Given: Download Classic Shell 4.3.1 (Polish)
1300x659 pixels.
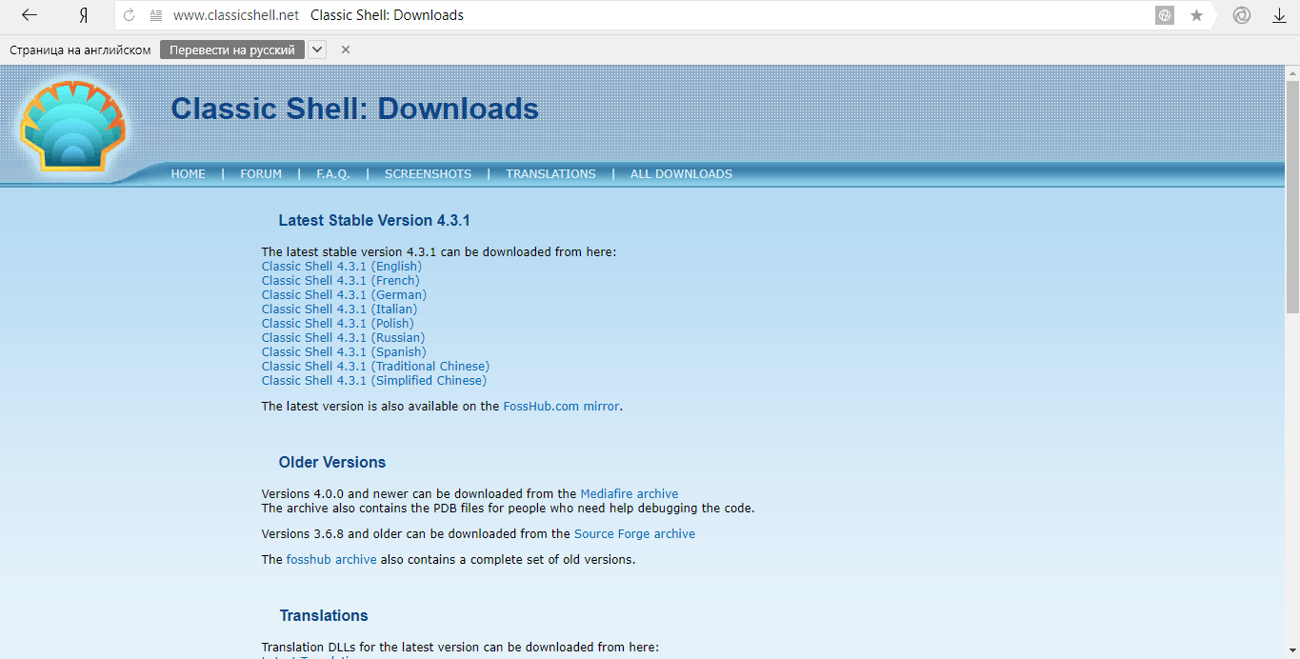Looking at the screenshot, I should pyautogui.click(x=338, y=324).
